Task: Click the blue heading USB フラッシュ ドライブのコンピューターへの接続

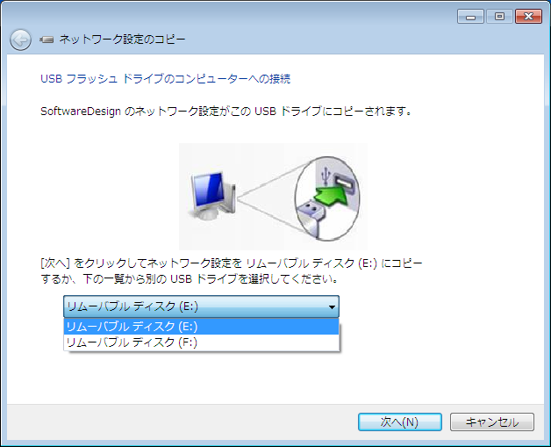Action: tap(166, 79)
